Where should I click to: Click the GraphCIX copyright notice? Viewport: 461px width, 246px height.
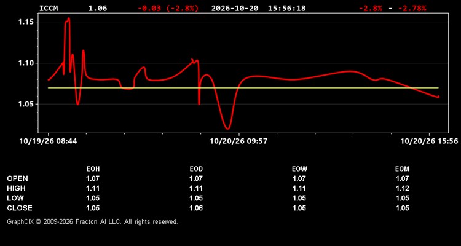92,221
